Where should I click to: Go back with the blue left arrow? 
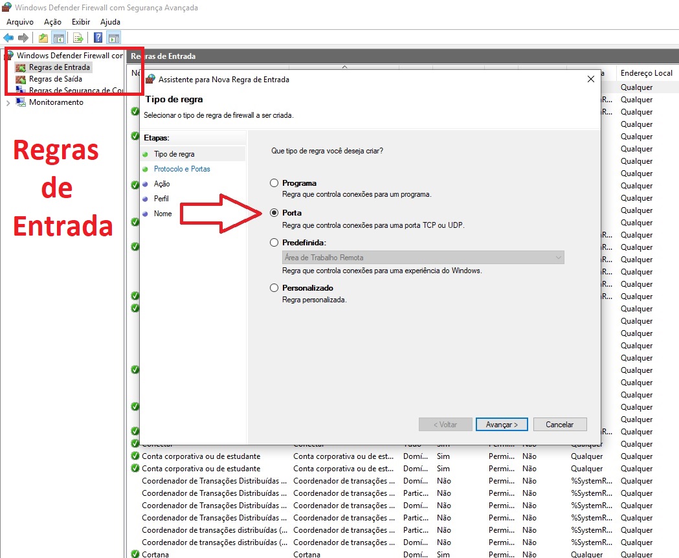coord(8,38)
